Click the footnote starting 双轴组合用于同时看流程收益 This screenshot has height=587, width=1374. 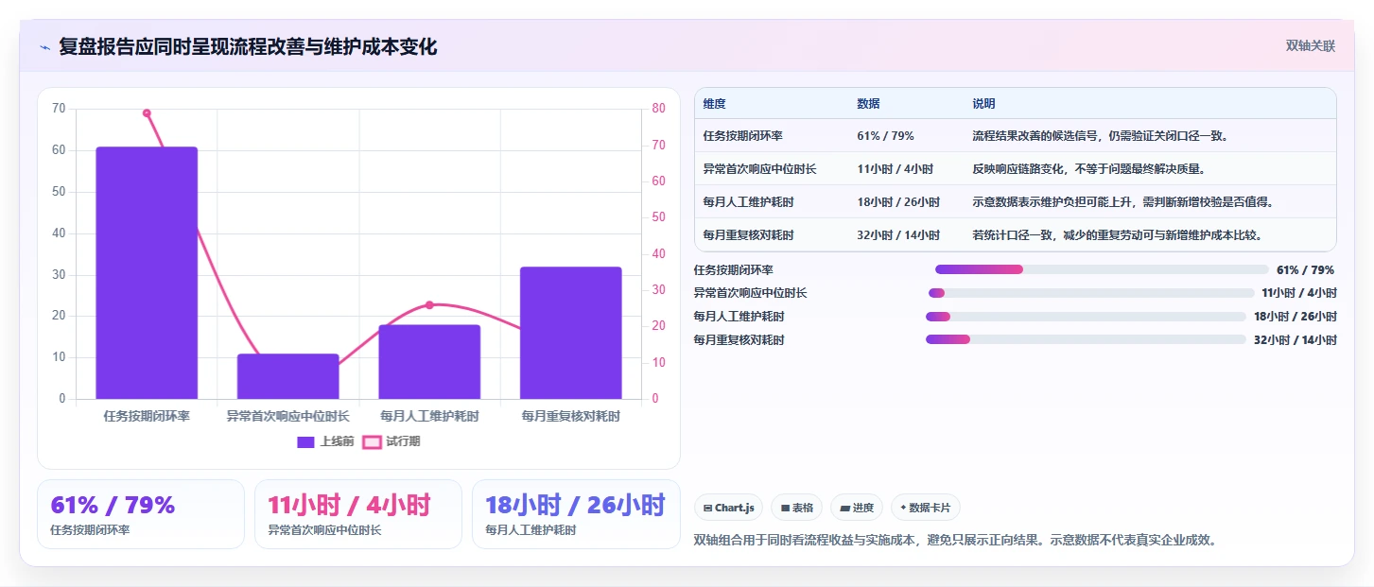pyautogui.click(x=954, y=541)
